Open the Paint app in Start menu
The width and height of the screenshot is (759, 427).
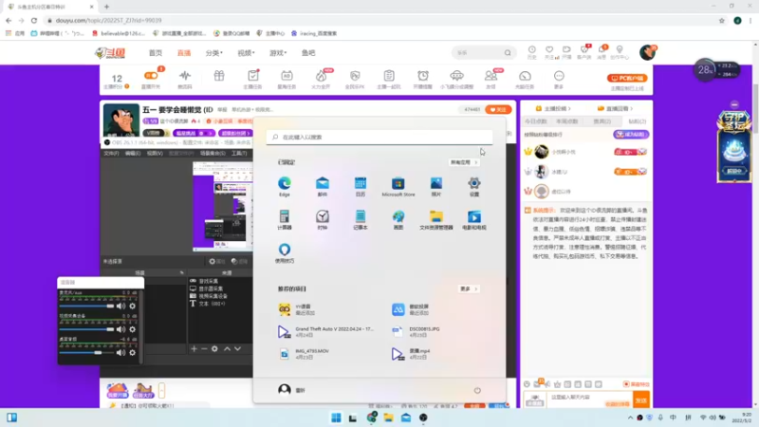(x=398, y=219)
